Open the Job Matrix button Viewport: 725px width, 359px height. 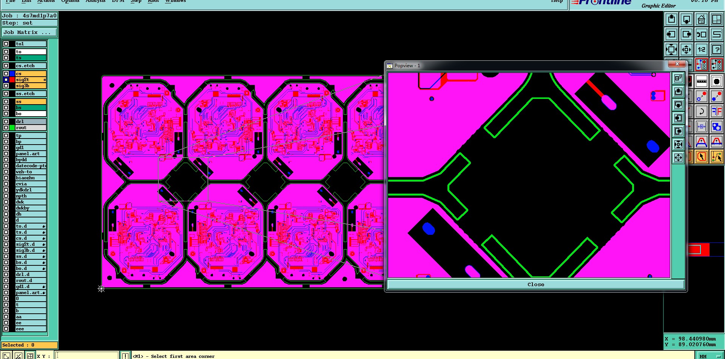29,32
